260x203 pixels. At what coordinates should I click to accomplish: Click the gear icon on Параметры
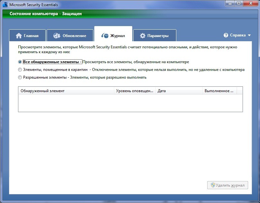click(x=143, y=36)
